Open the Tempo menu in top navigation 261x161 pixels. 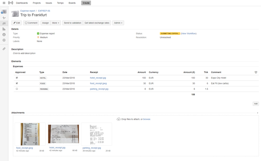click(60, 3)
